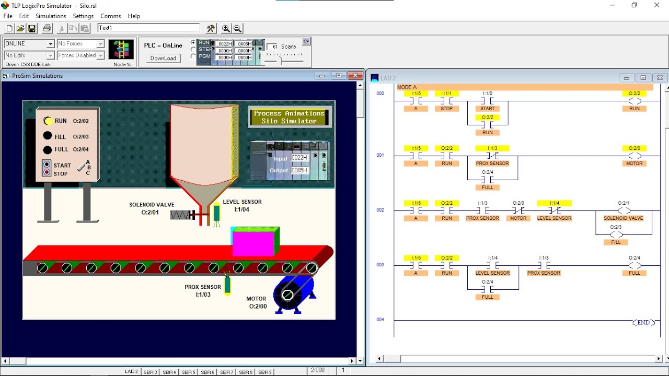
Task: Click the ladder logic animation icon
Action: point(121,50)
